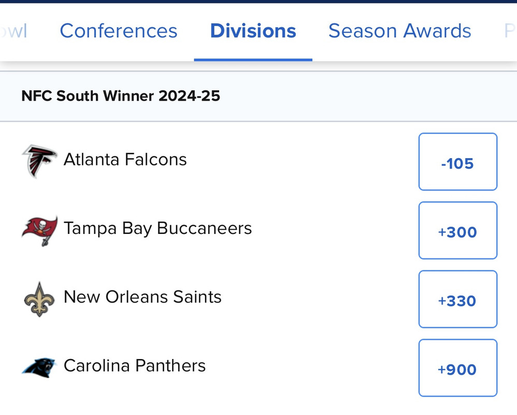Click the Atlanta Falcons team name
517x415 pixels.
[125, 159]
